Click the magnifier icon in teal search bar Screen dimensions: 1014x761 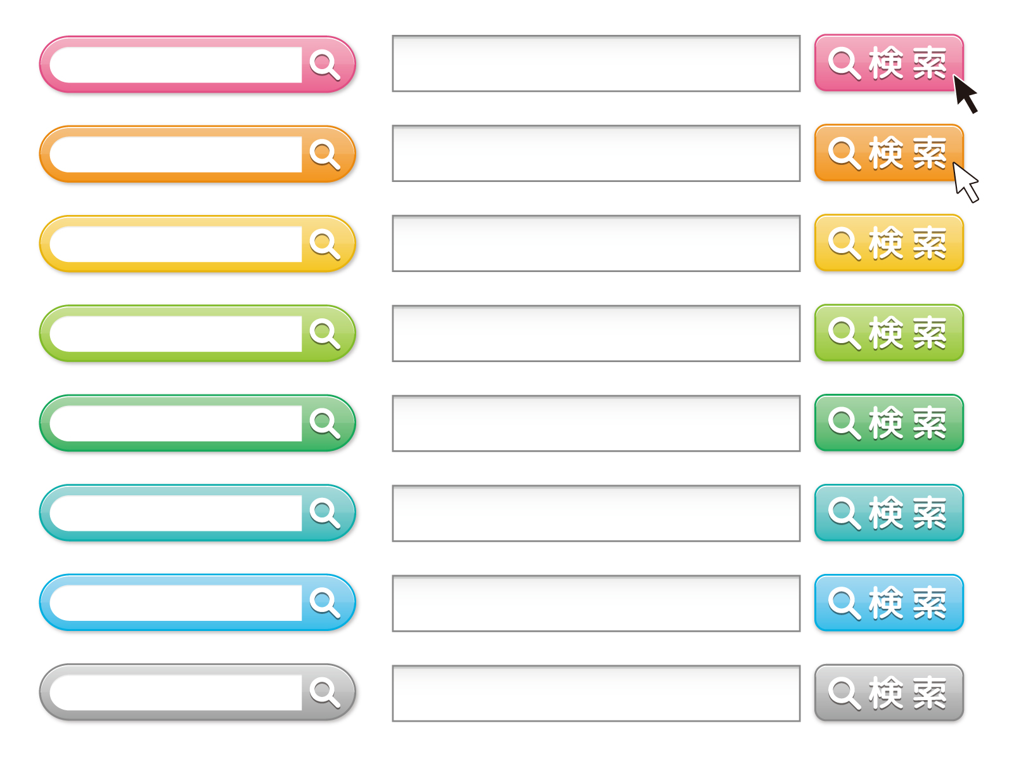(x=324, y=513)
